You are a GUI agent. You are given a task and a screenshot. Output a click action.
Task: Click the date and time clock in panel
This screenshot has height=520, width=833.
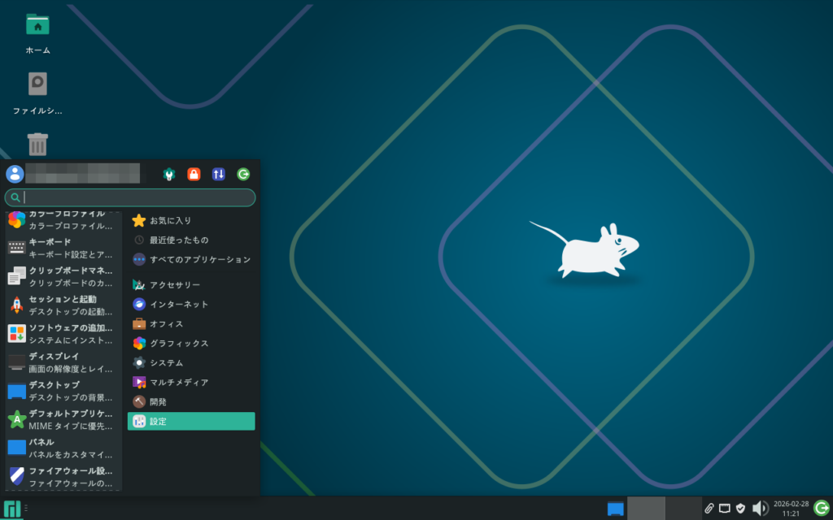(790, 509)
